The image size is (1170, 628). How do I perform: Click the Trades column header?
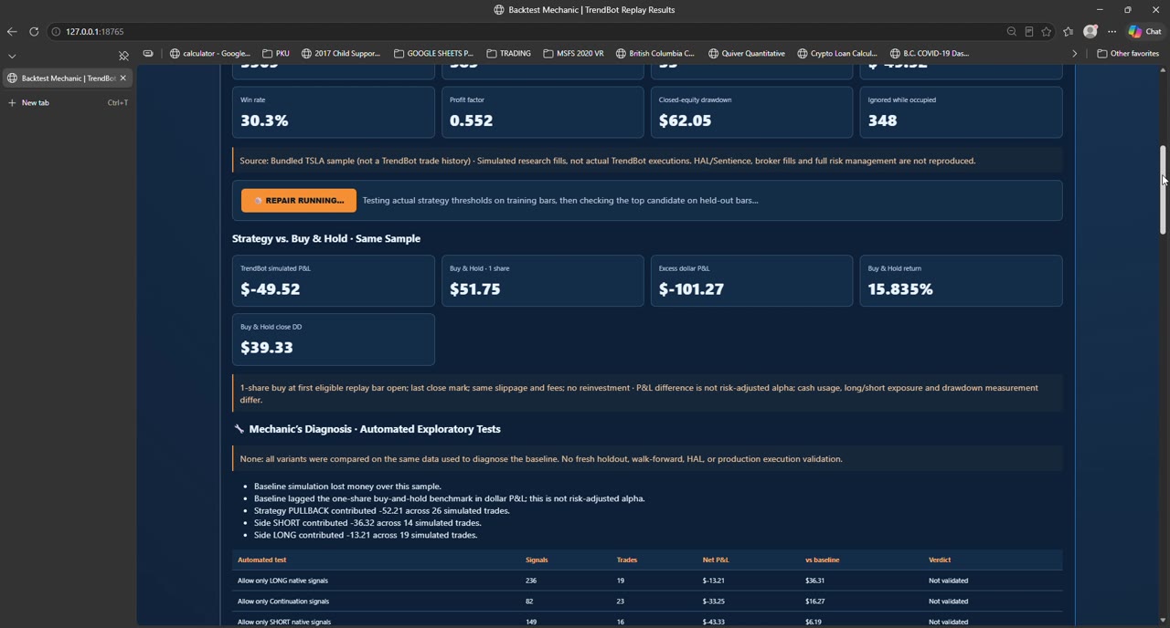coord(627,560)
